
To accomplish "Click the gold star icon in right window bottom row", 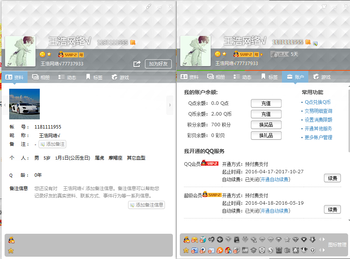I will (186, 250).
